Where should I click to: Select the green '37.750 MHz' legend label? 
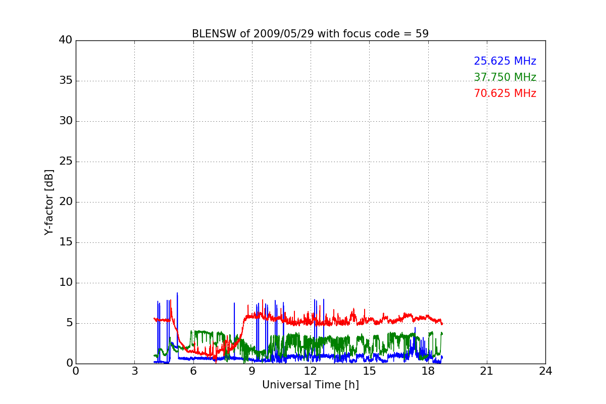[505, 77]
